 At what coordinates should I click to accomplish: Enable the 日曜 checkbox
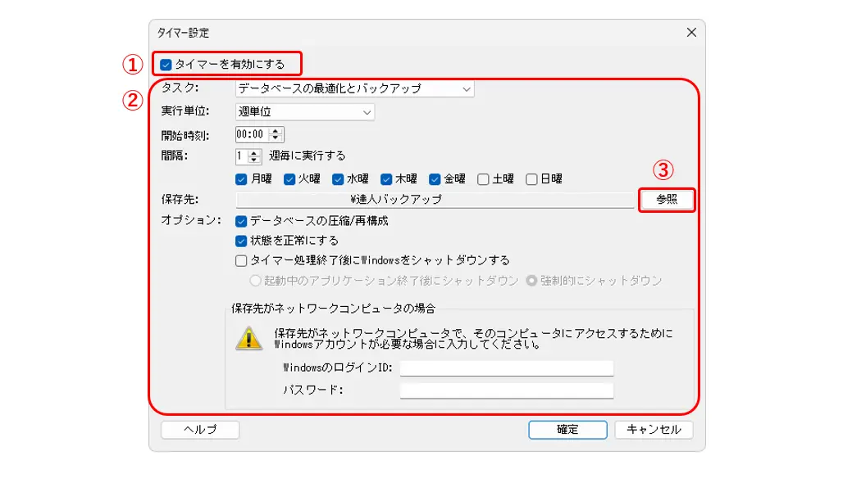pyautogui.click(x=531, y=179)
